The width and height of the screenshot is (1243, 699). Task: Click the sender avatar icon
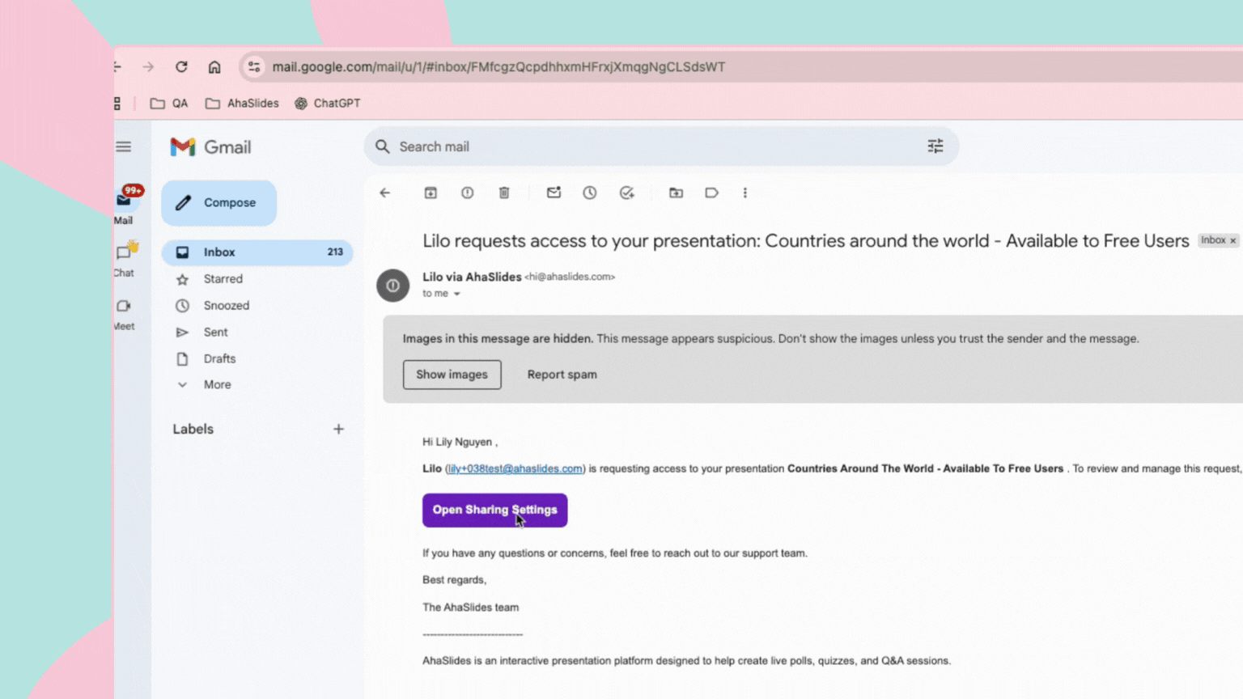[392, 286]
